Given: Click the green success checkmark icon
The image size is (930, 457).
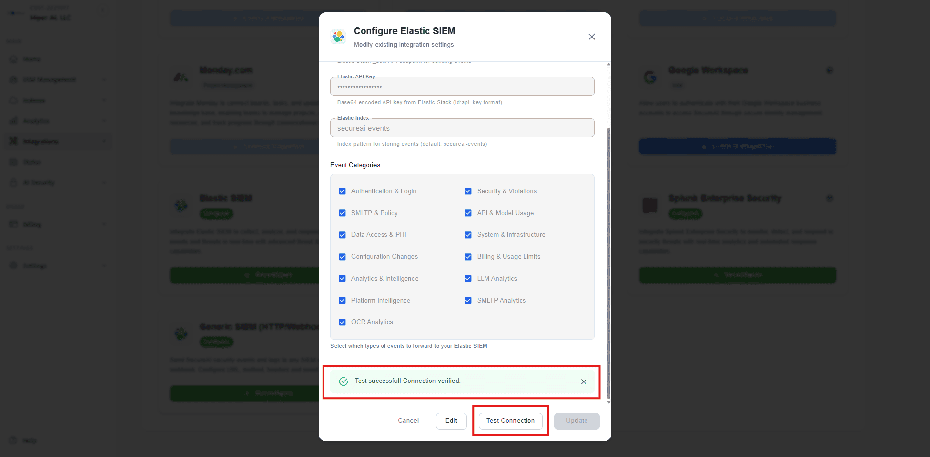Looking at the screenshot, I should pos(344,381).
